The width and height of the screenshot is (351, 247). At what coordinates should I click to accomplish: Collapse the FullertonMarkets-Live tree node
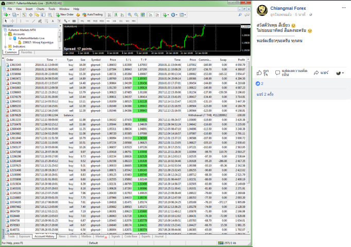click(x=10, y=39)
